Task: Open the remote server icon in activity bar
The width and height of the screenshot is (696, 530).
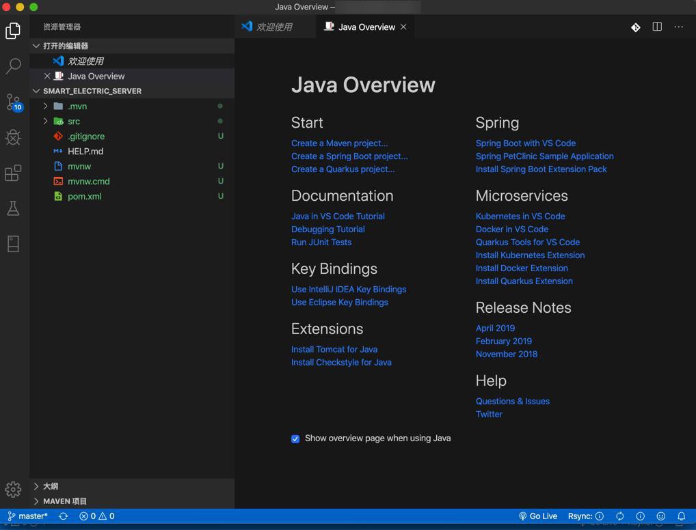Action: coord(13,244)
